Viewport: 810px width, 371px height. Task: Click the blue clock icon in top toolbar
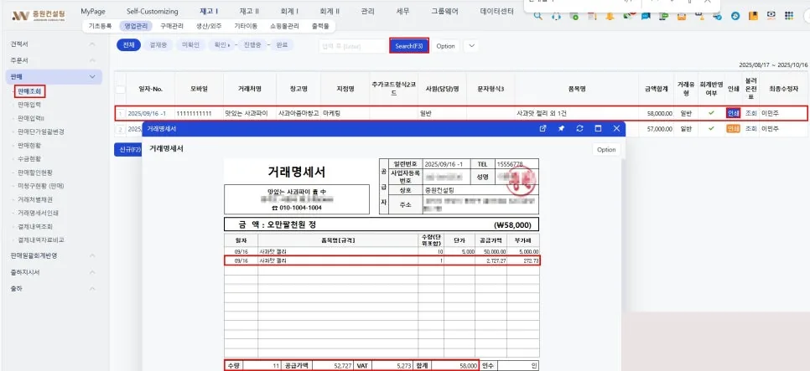click(735, 16)
